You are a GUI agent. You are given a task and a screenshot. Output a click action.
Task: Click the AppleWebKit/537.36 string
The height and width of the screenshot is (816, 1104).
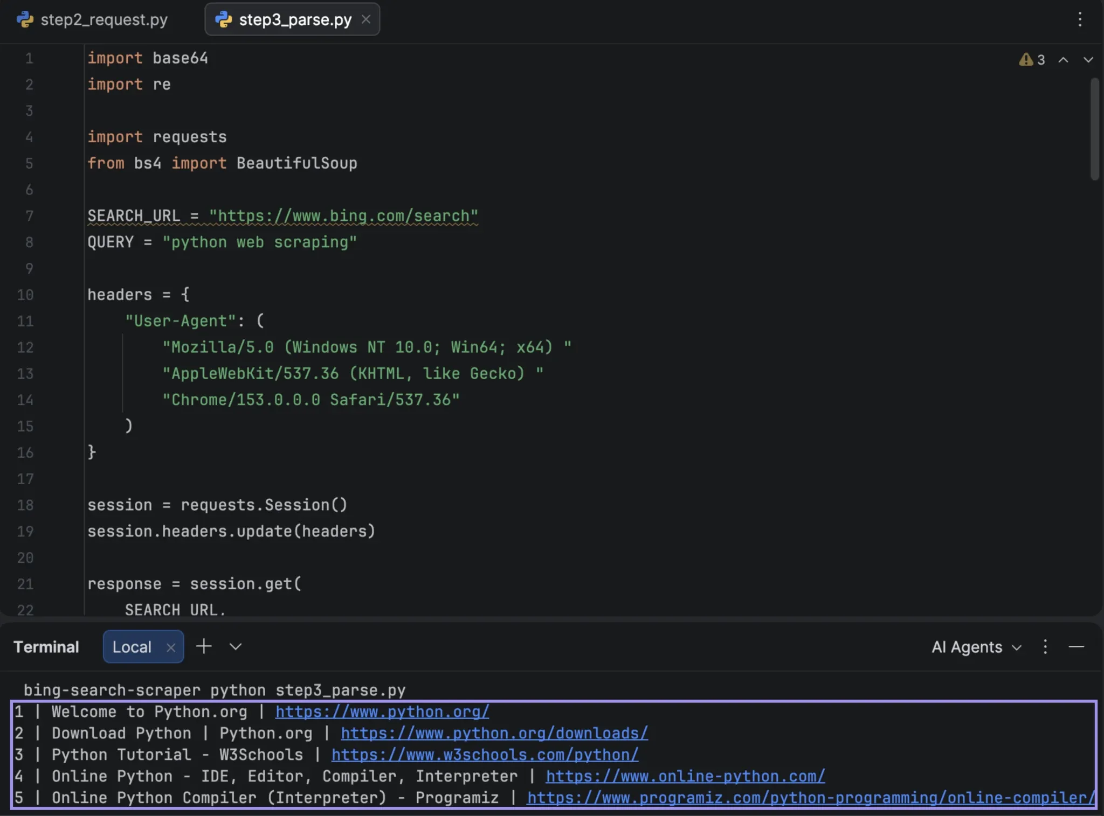[353, 374]
